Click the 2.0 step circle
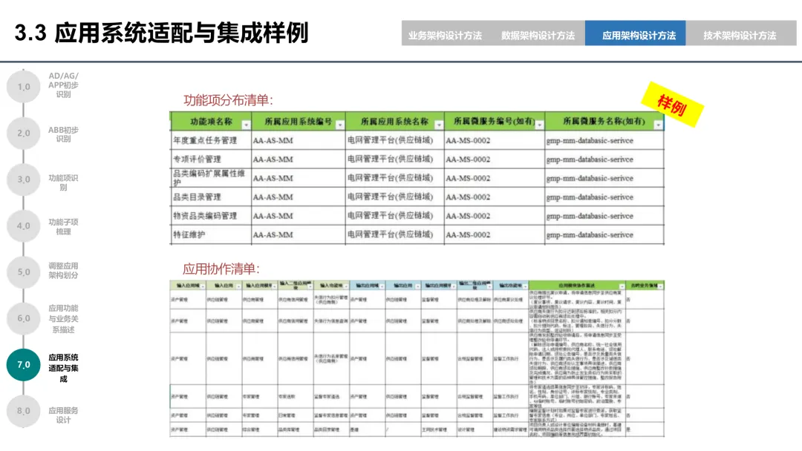 click(x=24, y=133)
